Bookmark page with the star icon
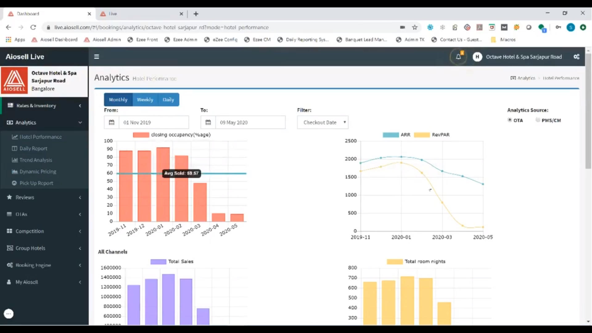This screenshot has width=592, height=333. pyautogui.click(x=415, y=27)
